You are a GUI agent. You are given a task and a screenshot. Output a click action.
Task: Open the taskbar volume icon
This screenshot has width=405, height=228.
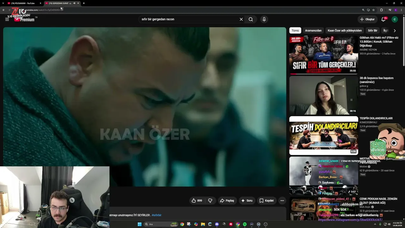[389, 224]
